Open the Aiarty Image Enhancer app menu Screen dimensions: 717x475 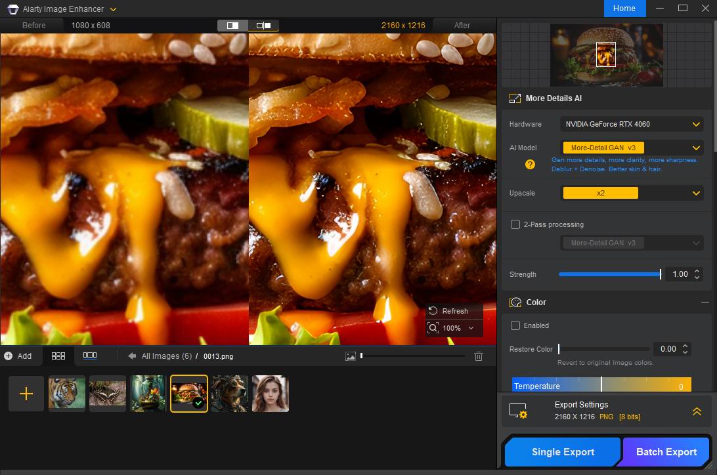[113, 9]
